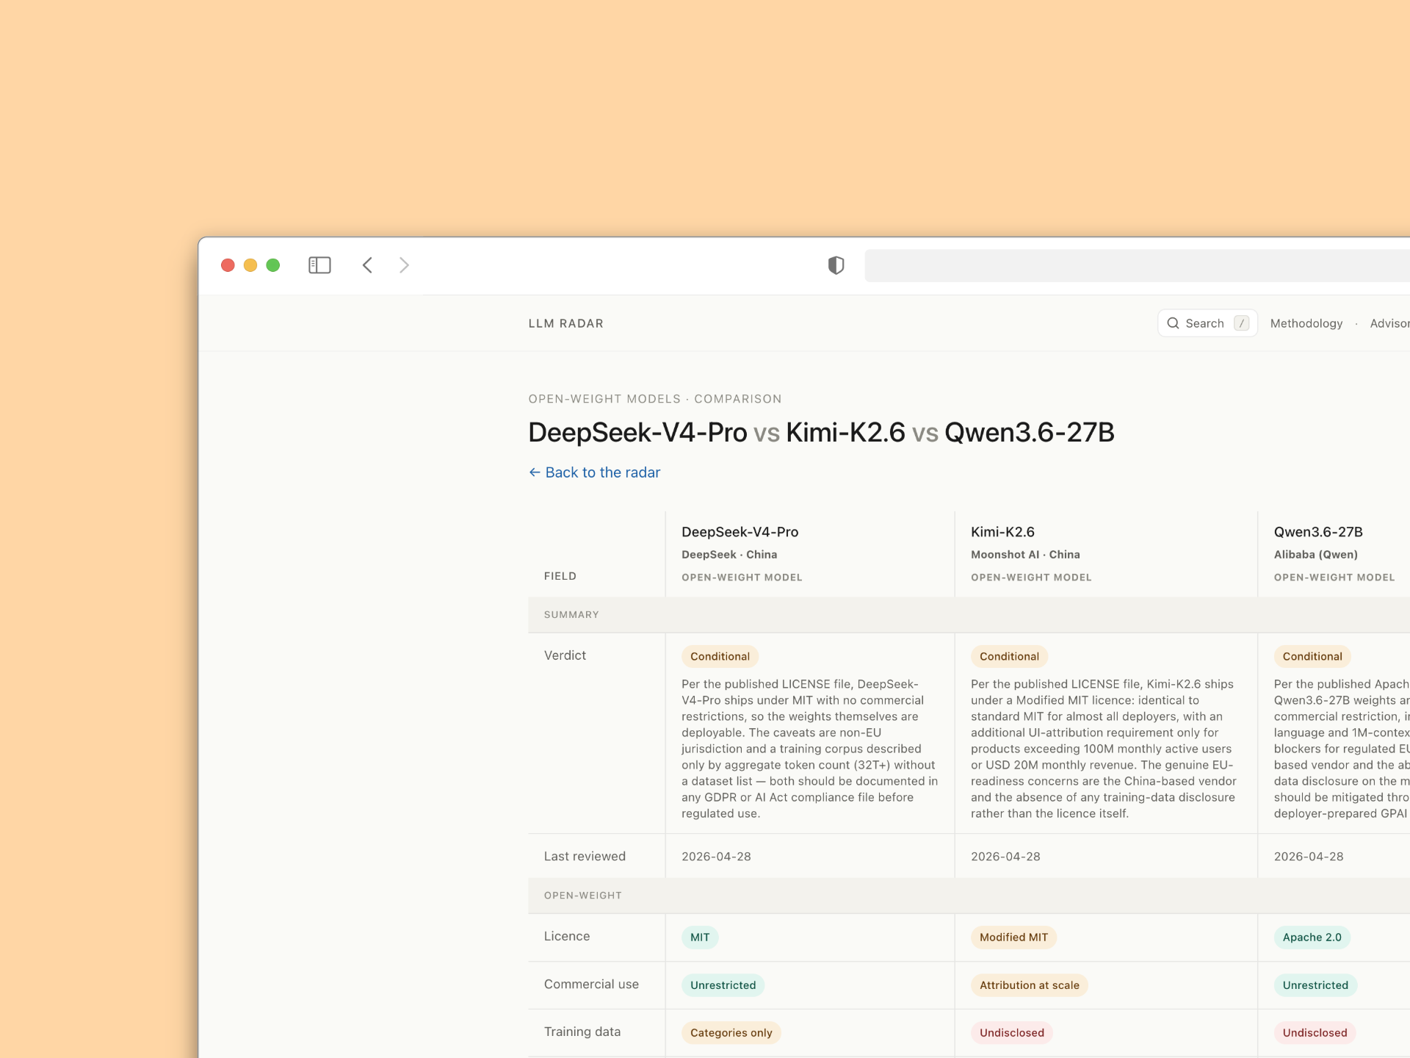The image size is (1410, 1058).
Task: Click the red close window button
Action: (228, 265)
